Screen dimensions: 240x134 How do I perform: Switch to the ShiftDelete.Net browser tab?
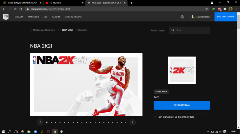pyautogui.click(x=23, y=3)
